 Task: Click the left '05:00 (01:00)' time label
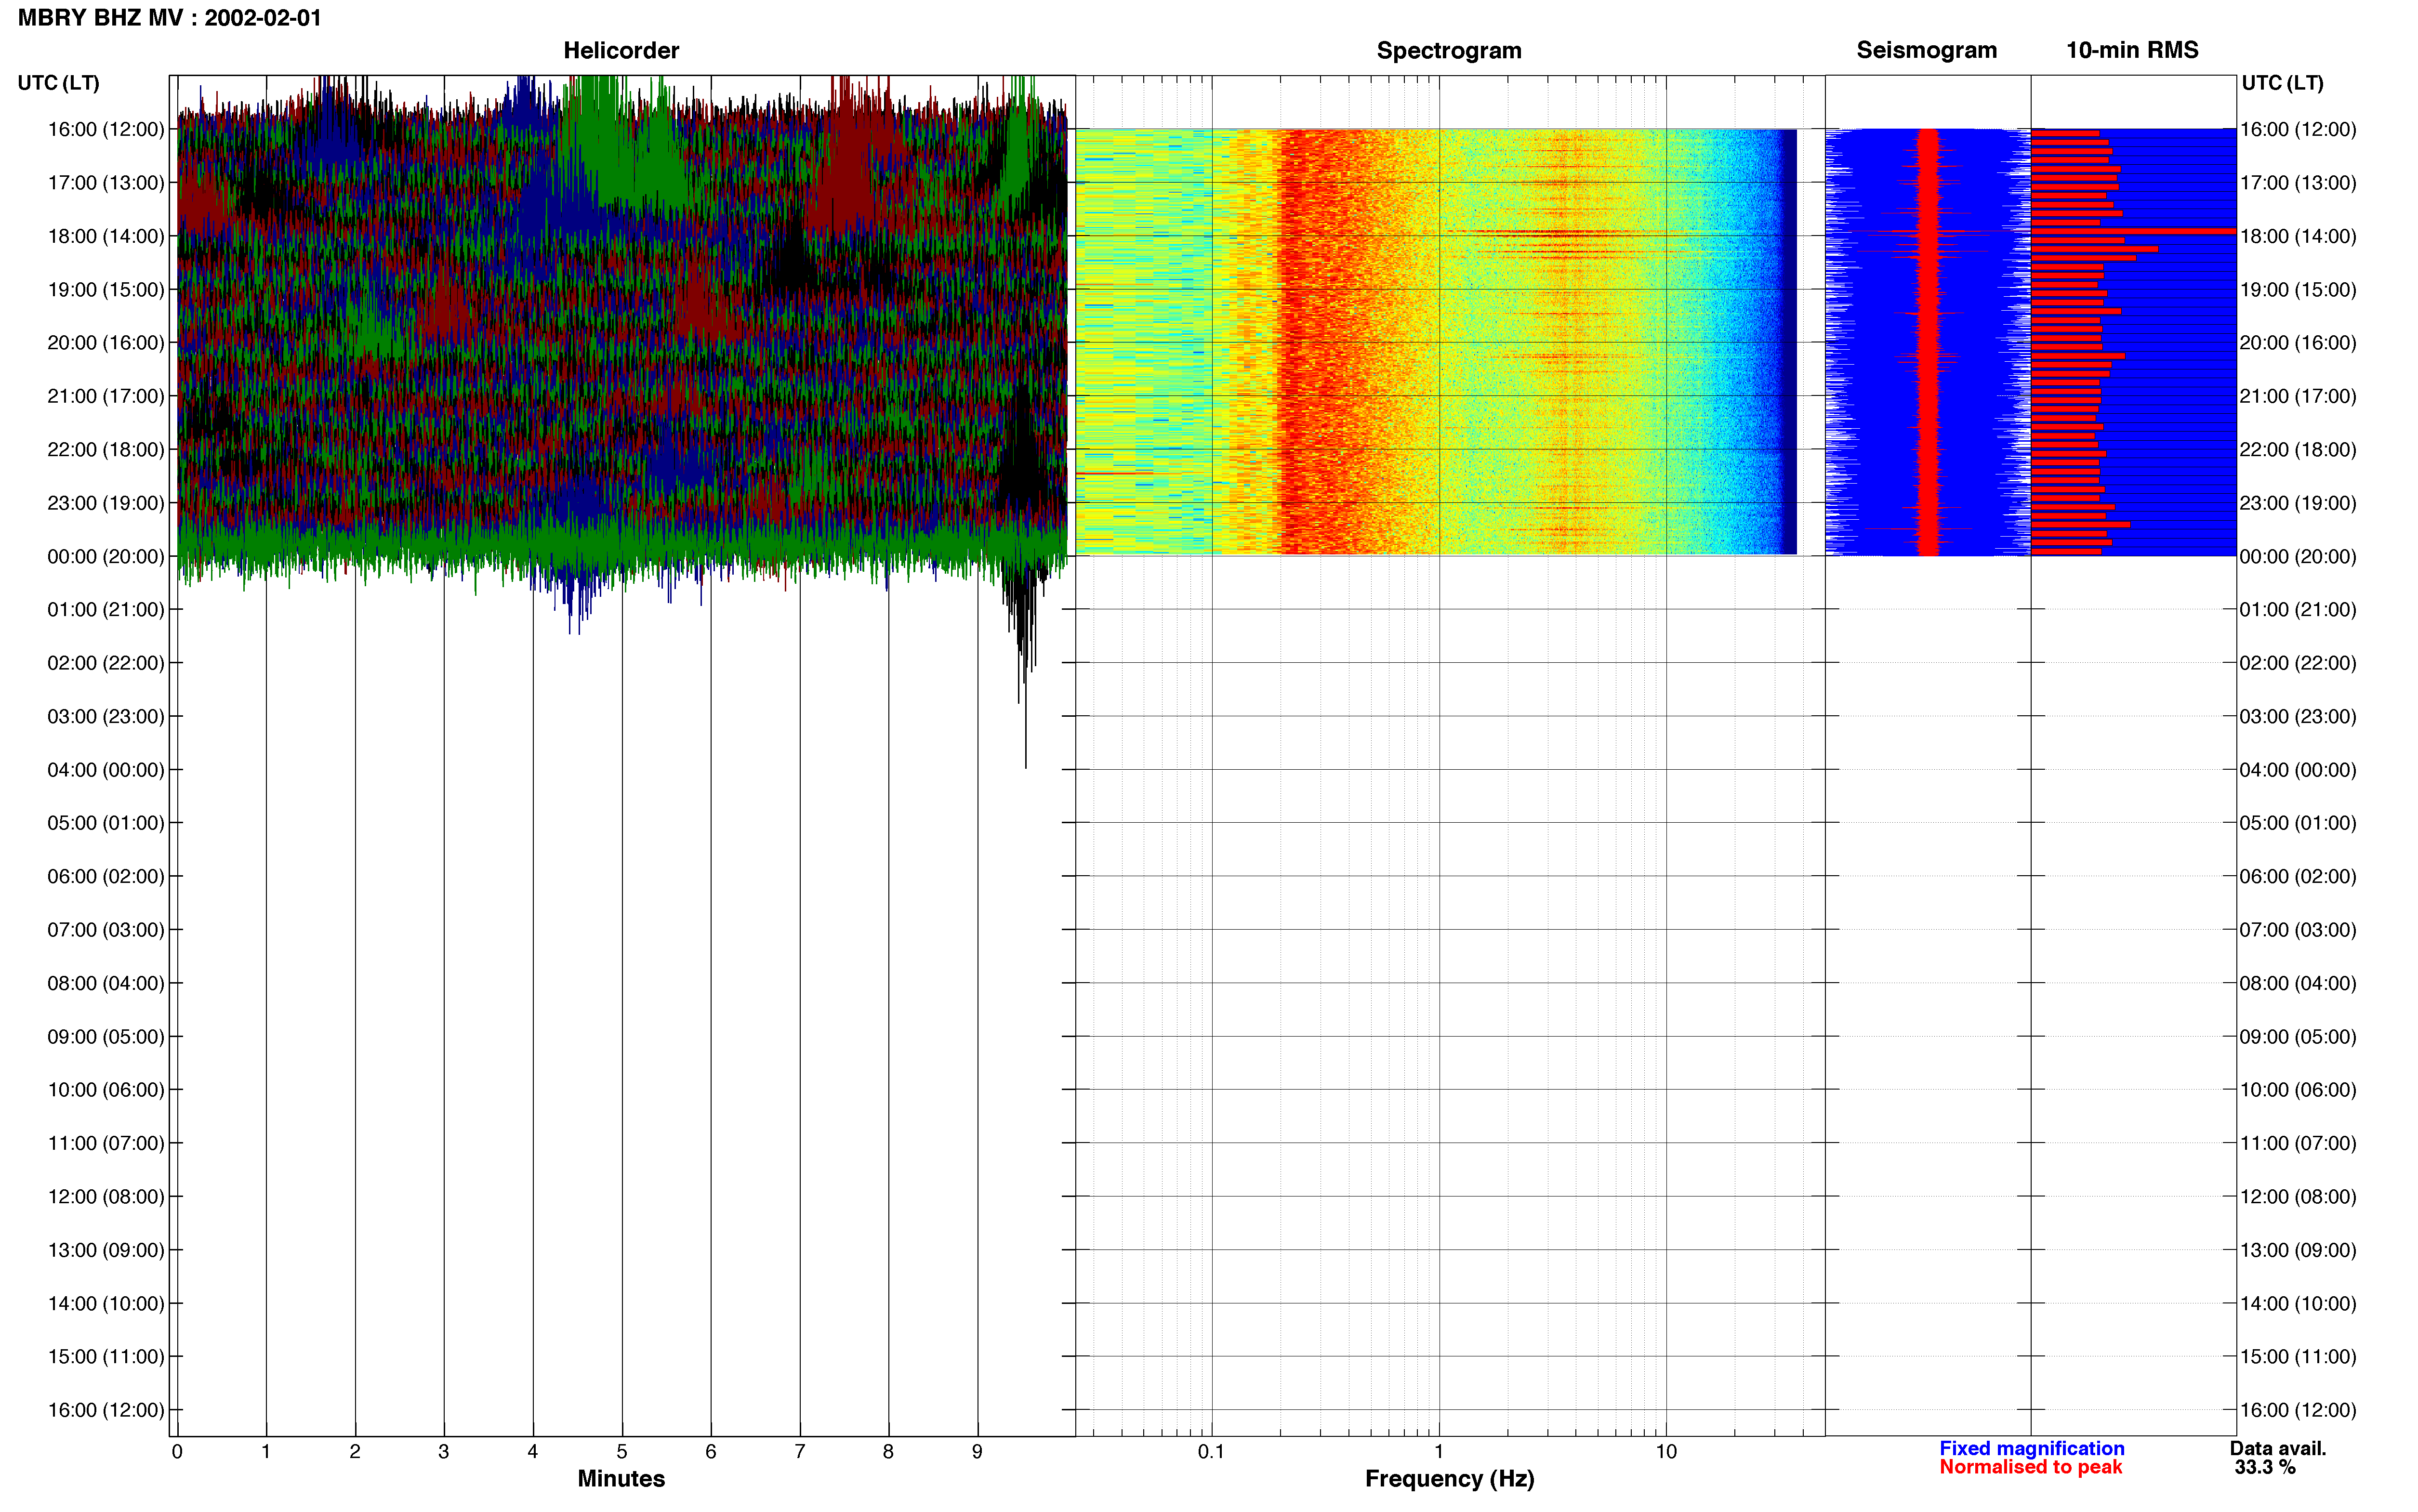tap(106, 823)
